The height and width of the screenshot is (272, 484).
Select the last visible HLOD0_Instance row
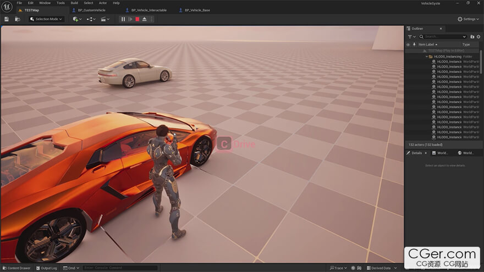(442, 137)
